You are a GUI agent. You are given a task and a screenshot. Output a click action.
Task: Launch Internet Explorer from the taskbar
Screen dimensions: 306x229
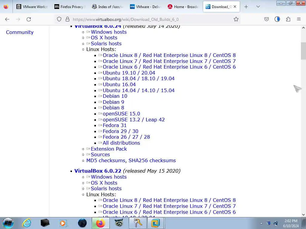27,223
